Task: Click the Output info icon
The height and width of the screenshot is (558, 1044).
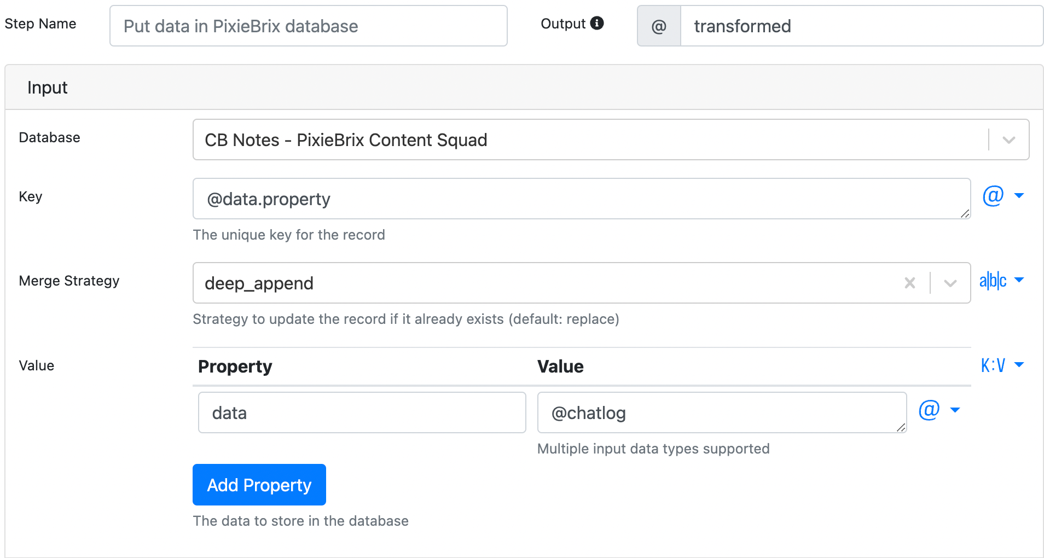Action: click(x=597, y=23)
